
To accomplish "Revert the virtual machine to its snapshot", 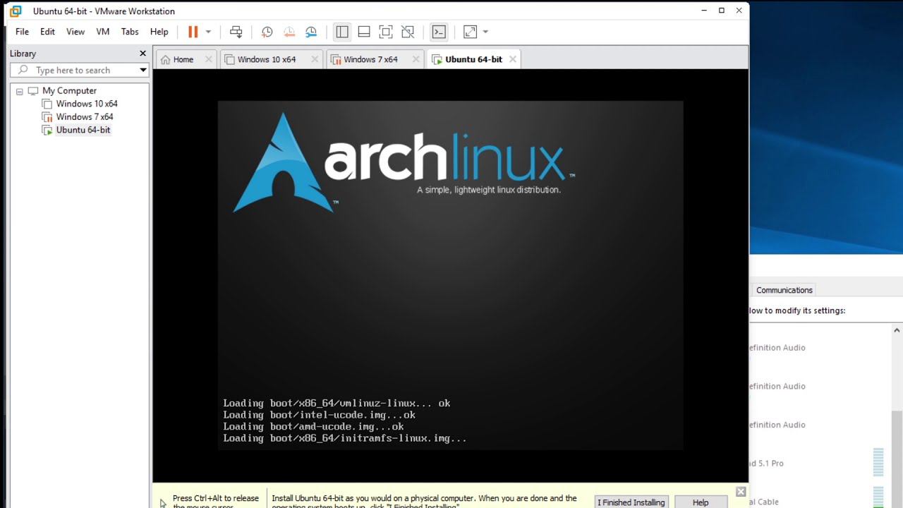I will point(289,32).
